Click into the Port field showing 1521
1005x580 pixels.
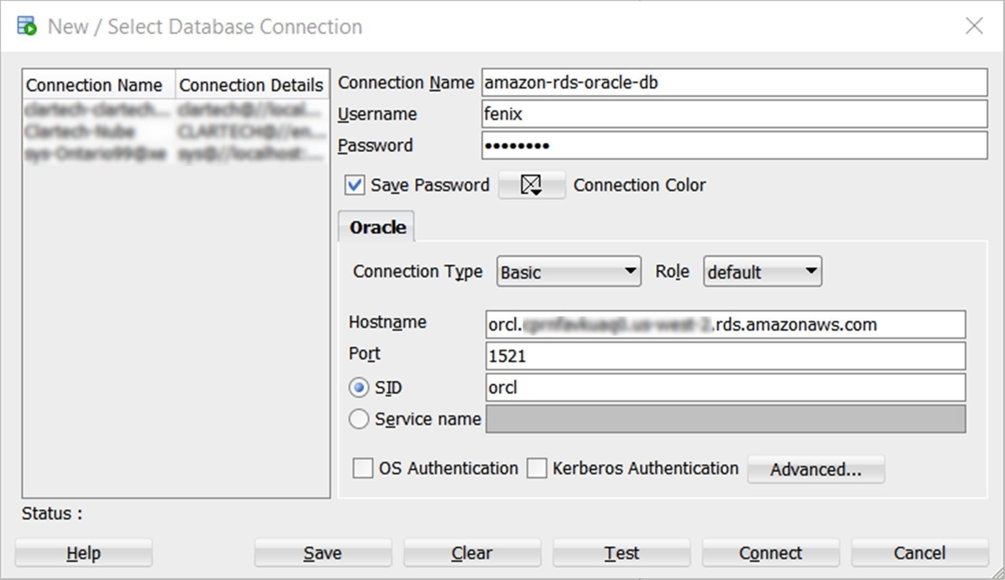point(725,356)
